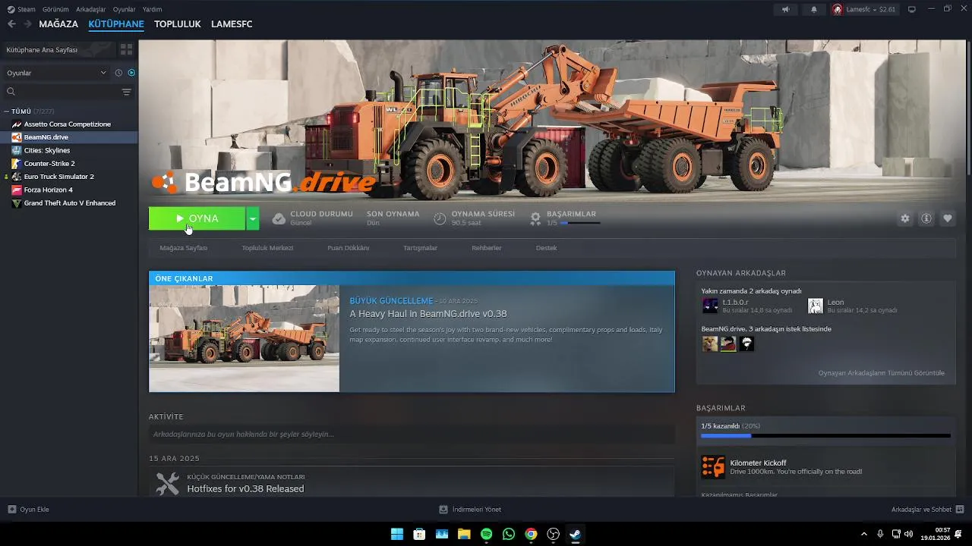Image resolution: width=972 pixels, height=546 pixels.
Task: Click the Kilometer Kickoff achievement icon
Action: (713, 466)
